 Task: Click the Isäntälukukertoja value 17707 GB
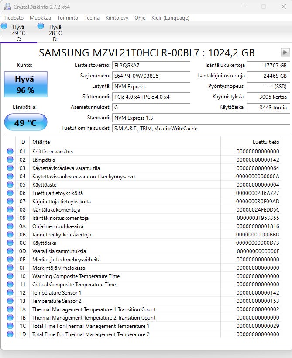tap(268, 65)
